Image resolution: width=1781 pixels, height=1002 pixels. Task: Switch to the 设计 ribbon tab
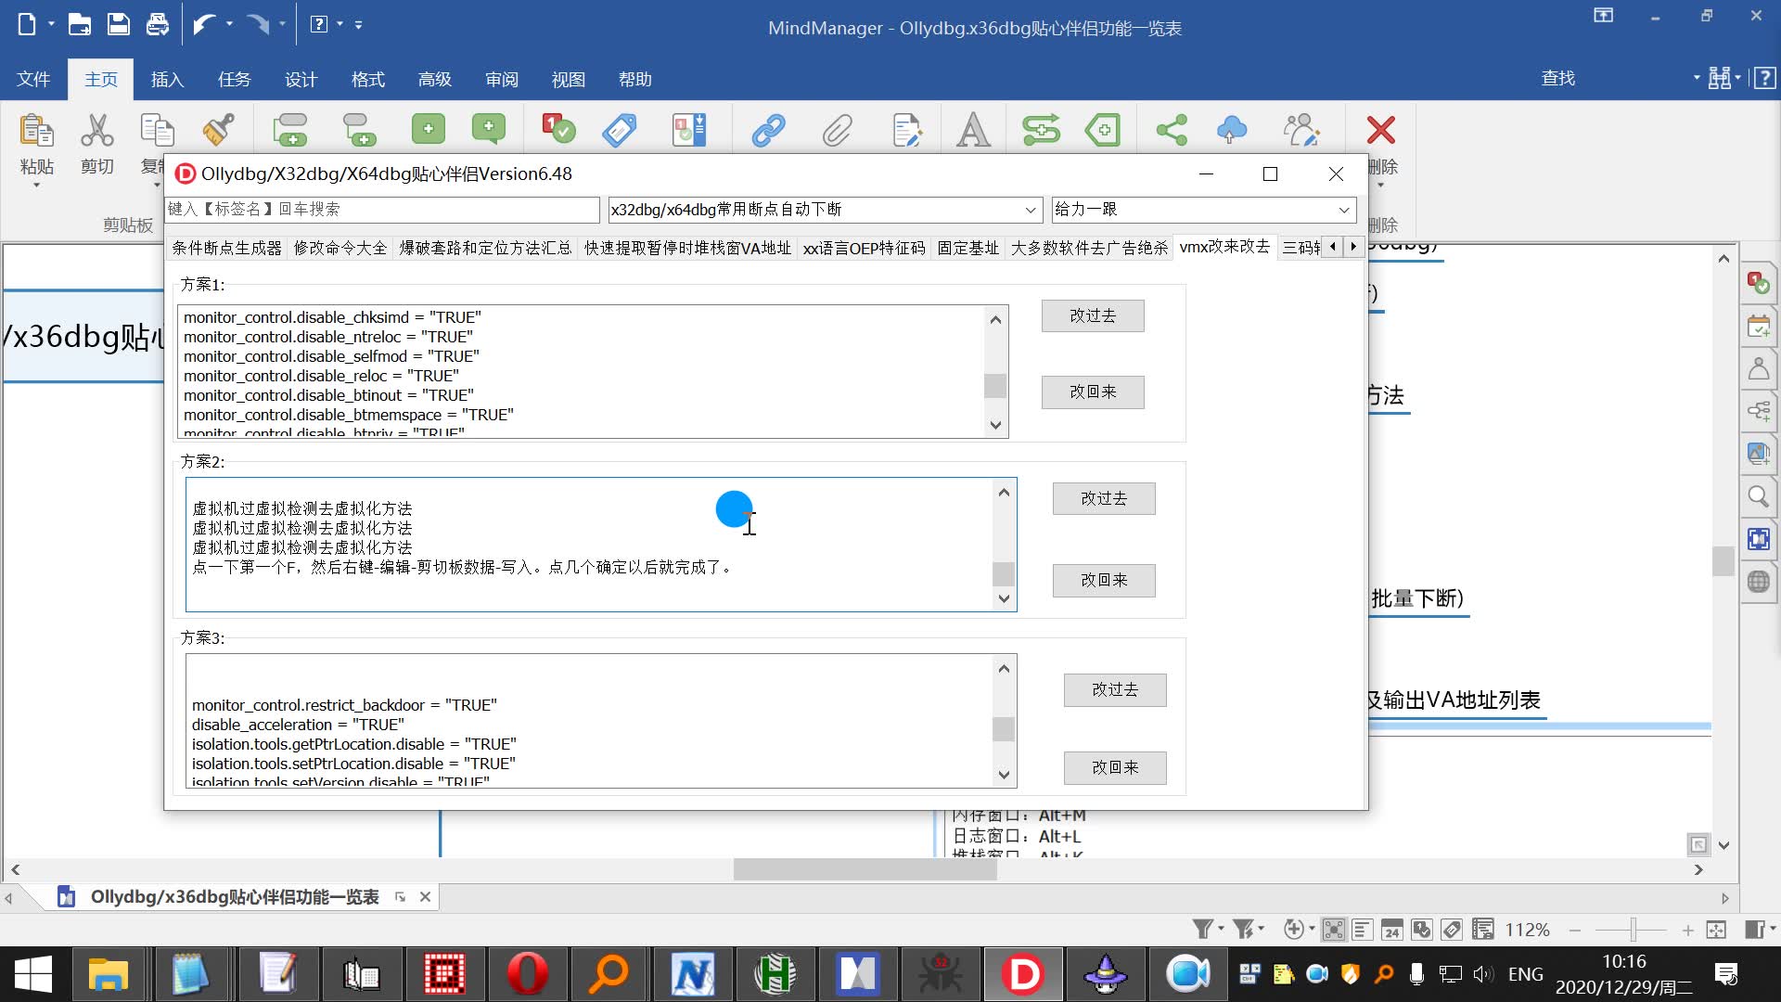(301, 80)
